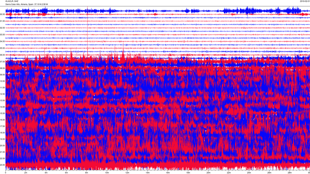The height and width of the screenshot is (174, 310).
Task: Select the 12:30 time row label
Action: pos(2,94)
